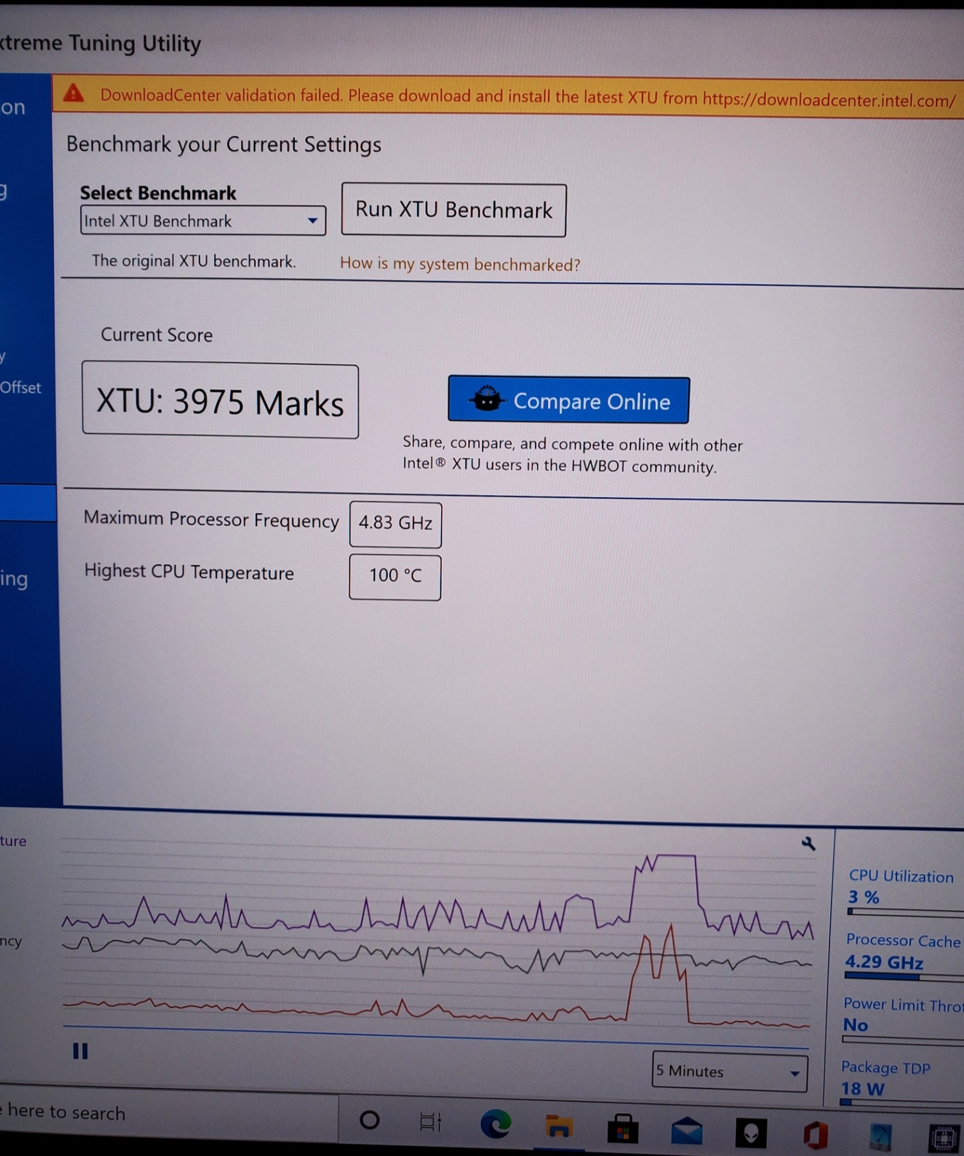Click the HWBOT community share description text
Viewport: 964px width, 1156px height.
572,455
